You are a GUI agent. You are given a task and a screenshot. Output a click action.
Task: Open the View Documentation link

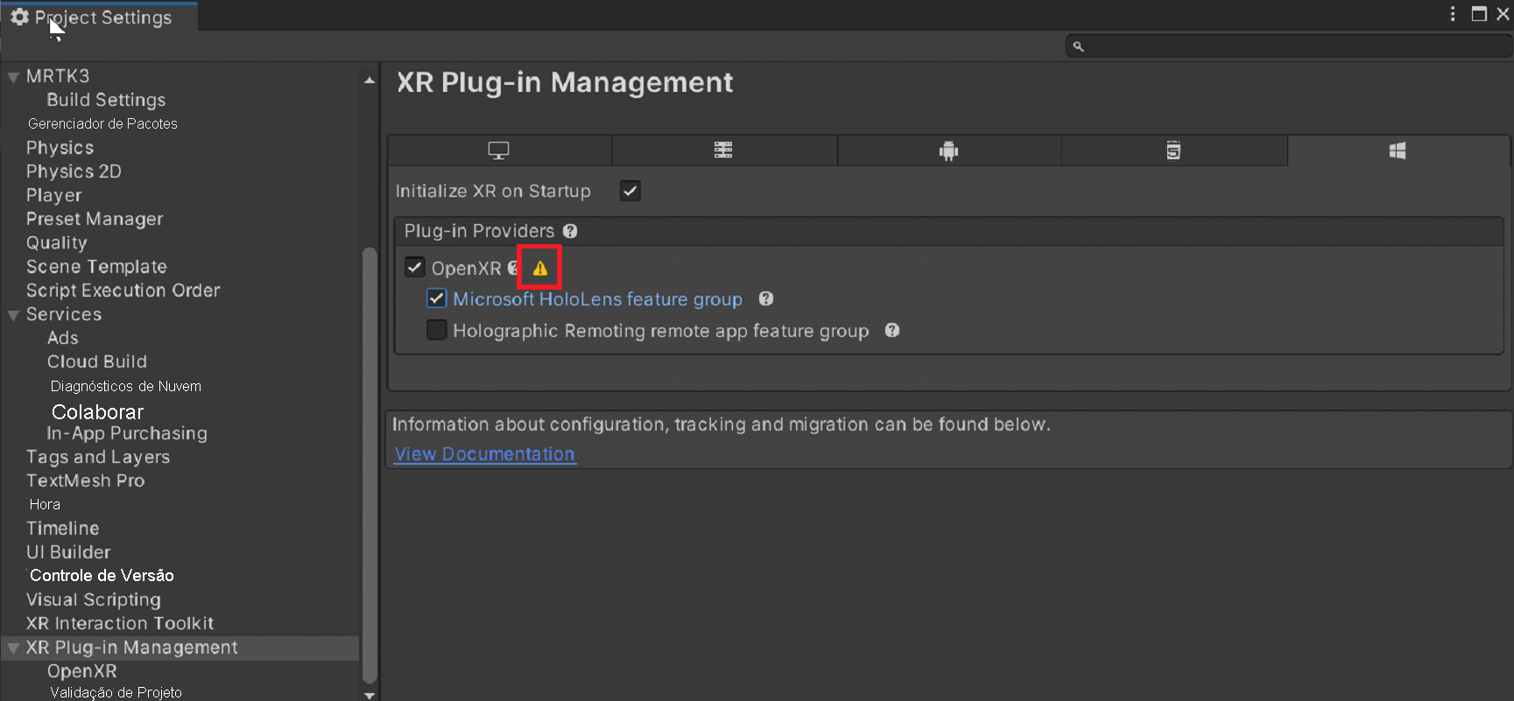(484, 454)
